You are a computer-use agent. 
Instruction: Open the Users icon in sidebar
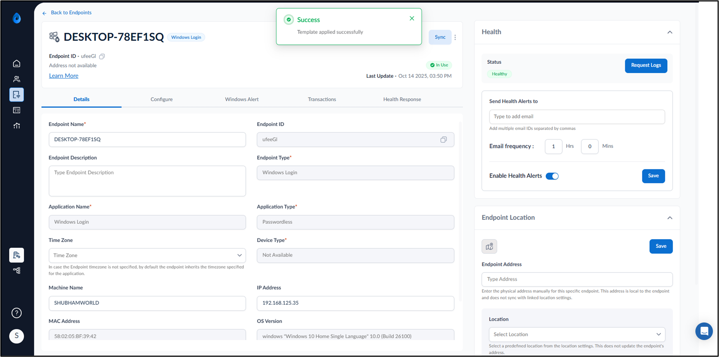click(x=16, y=79)
